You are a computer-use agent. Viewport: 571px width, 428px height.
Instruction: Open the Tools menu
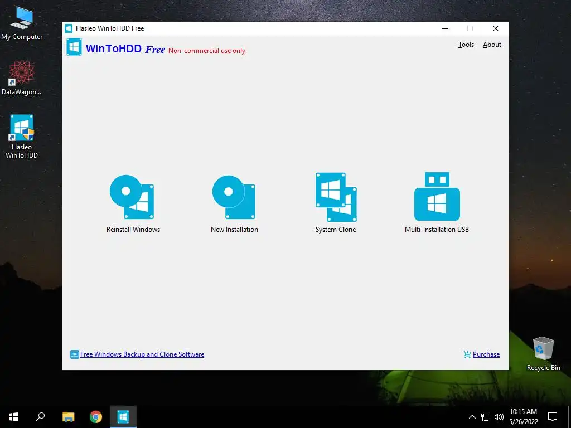click(466, 45)
